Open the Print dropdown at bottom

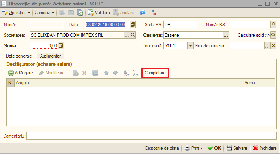[x=194, y=148]
